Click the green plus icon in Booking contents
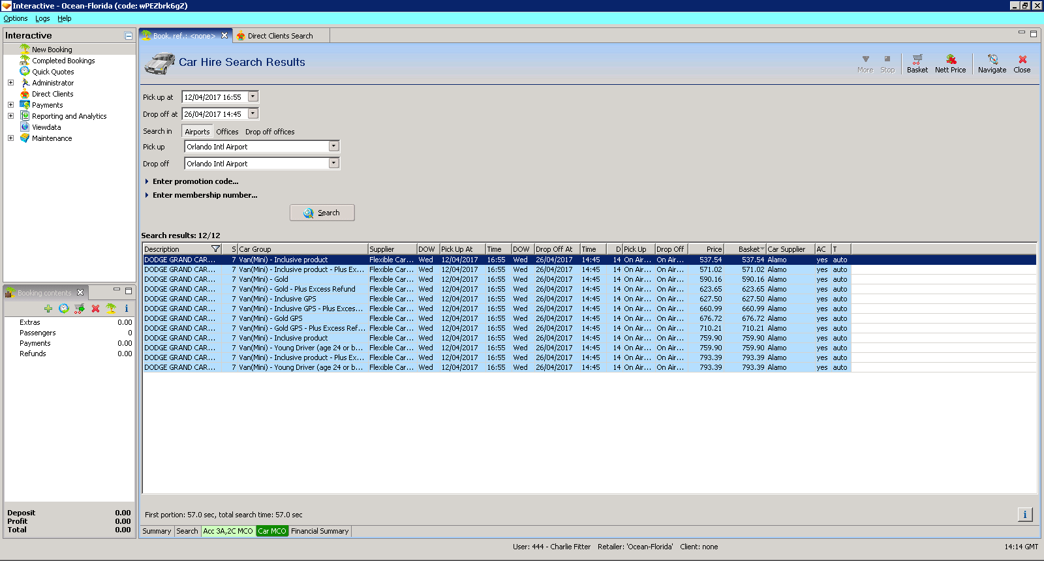Screen dimensions: 1044x561 [48, 309]
